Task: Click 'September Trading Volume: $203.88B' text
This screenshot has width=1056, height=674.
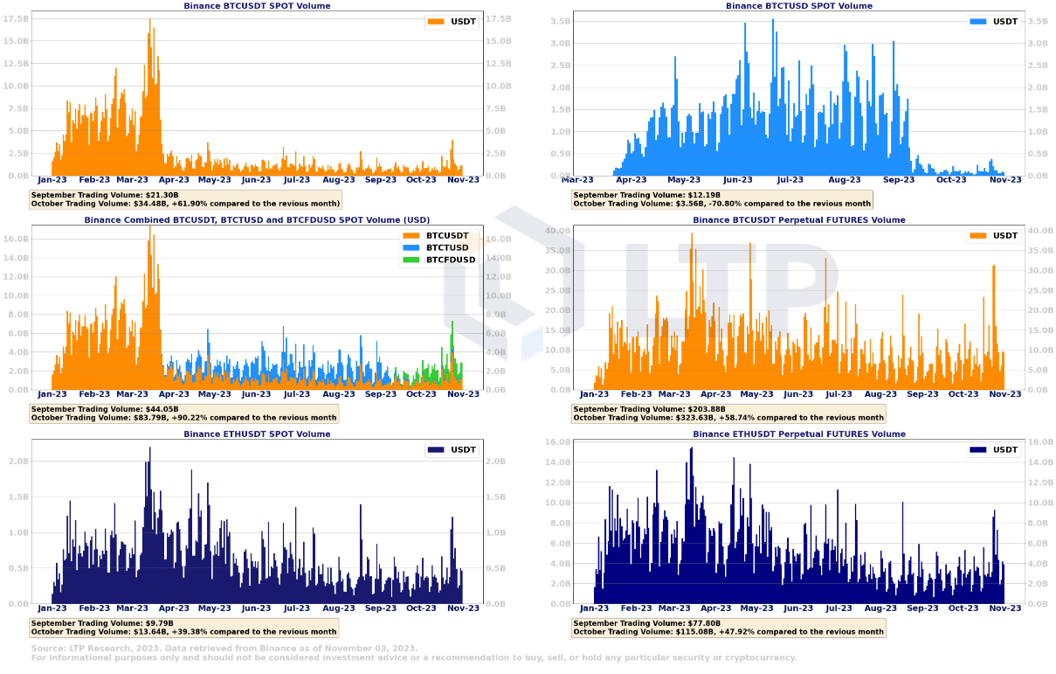Action: coord(649,409)
